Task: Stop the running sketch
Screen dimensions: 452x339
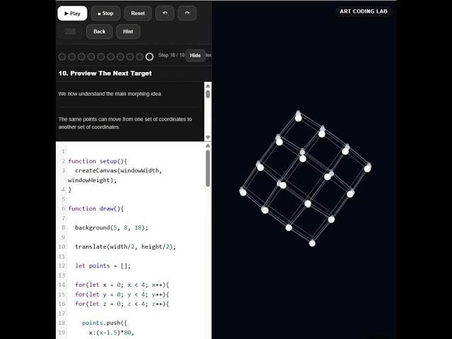Action: 105,13
